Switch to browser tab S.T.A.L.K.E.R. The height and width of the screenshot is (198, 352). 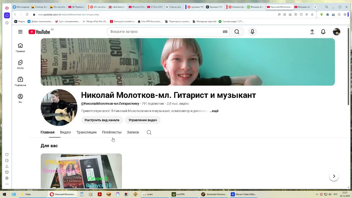click(155, 7)
